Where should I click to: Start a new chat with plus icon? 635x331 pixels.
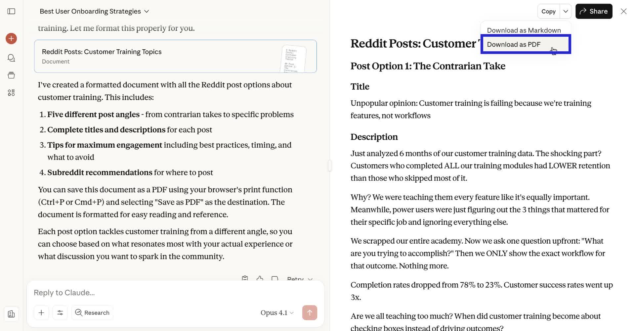[x=11, y=39]
